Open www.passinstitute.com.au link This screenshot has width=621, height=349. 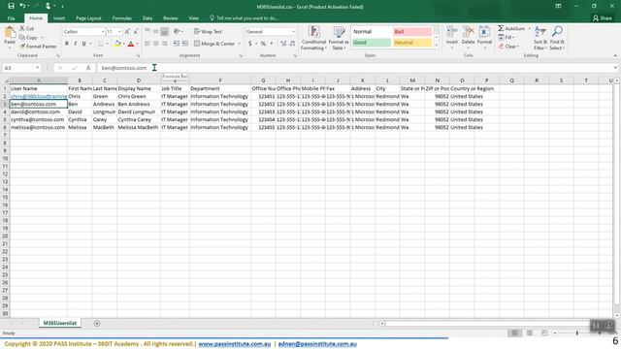coord(235,344)
